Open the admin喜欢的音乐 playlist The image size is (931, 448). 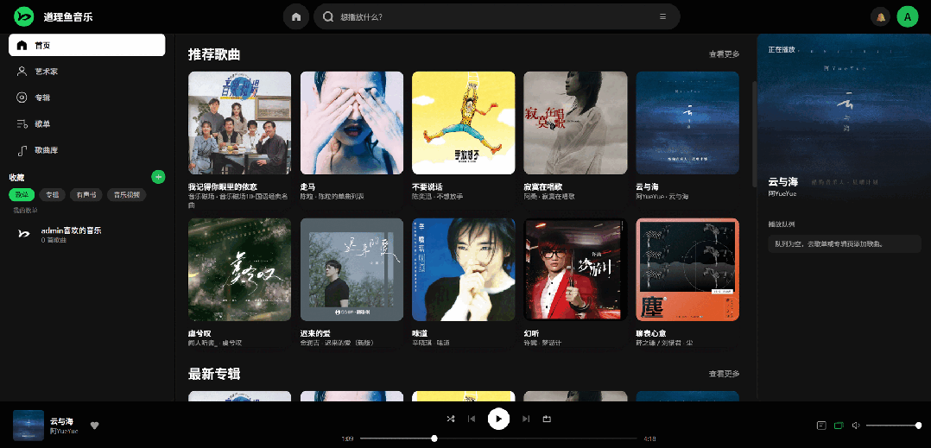click(x=71, y=230)
